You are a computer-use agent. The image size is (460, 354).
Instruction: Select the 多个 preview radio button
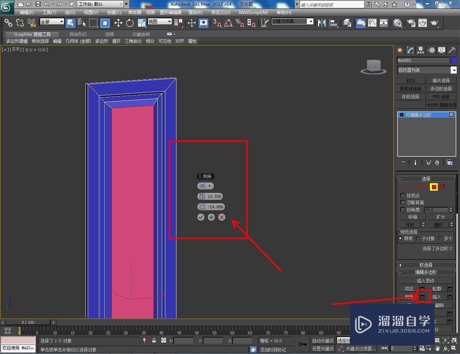tap(440, 238)
